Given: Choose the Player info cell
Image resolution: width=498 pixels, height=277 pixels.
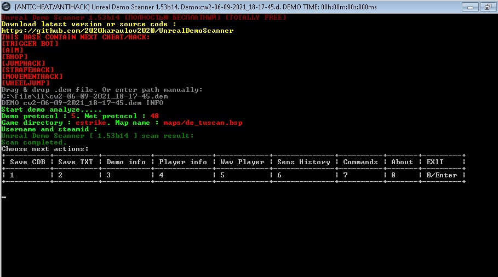Looking at the screenshot, I should coord(183,162).
